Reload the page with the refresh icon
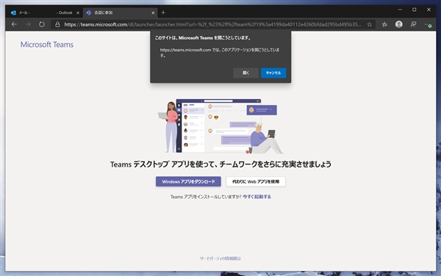Viewport: 441px width, 276px height. 42,24
